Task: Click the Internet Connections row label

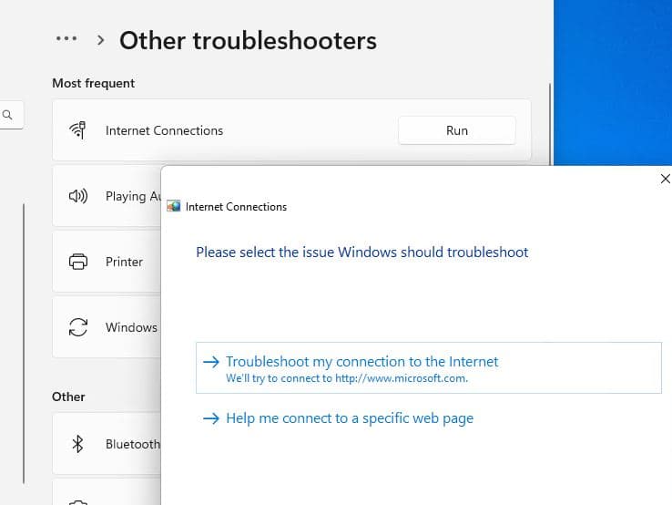Action: (x=164, y=130)
